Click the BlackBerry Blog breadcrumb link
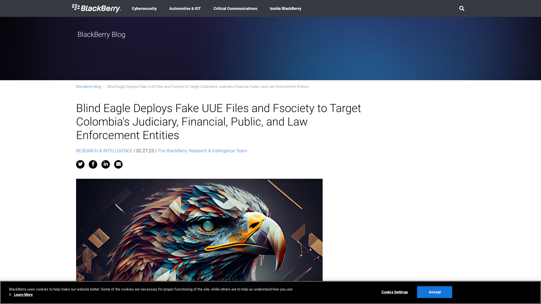The image size is (541, 304). 88,86
